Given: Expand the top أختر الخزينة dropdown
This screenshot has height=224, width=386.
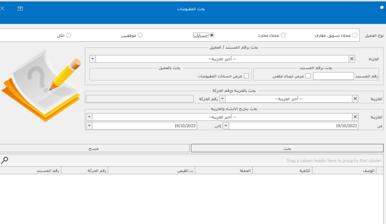Looking at the screenshot, I should tap(93, 59).
